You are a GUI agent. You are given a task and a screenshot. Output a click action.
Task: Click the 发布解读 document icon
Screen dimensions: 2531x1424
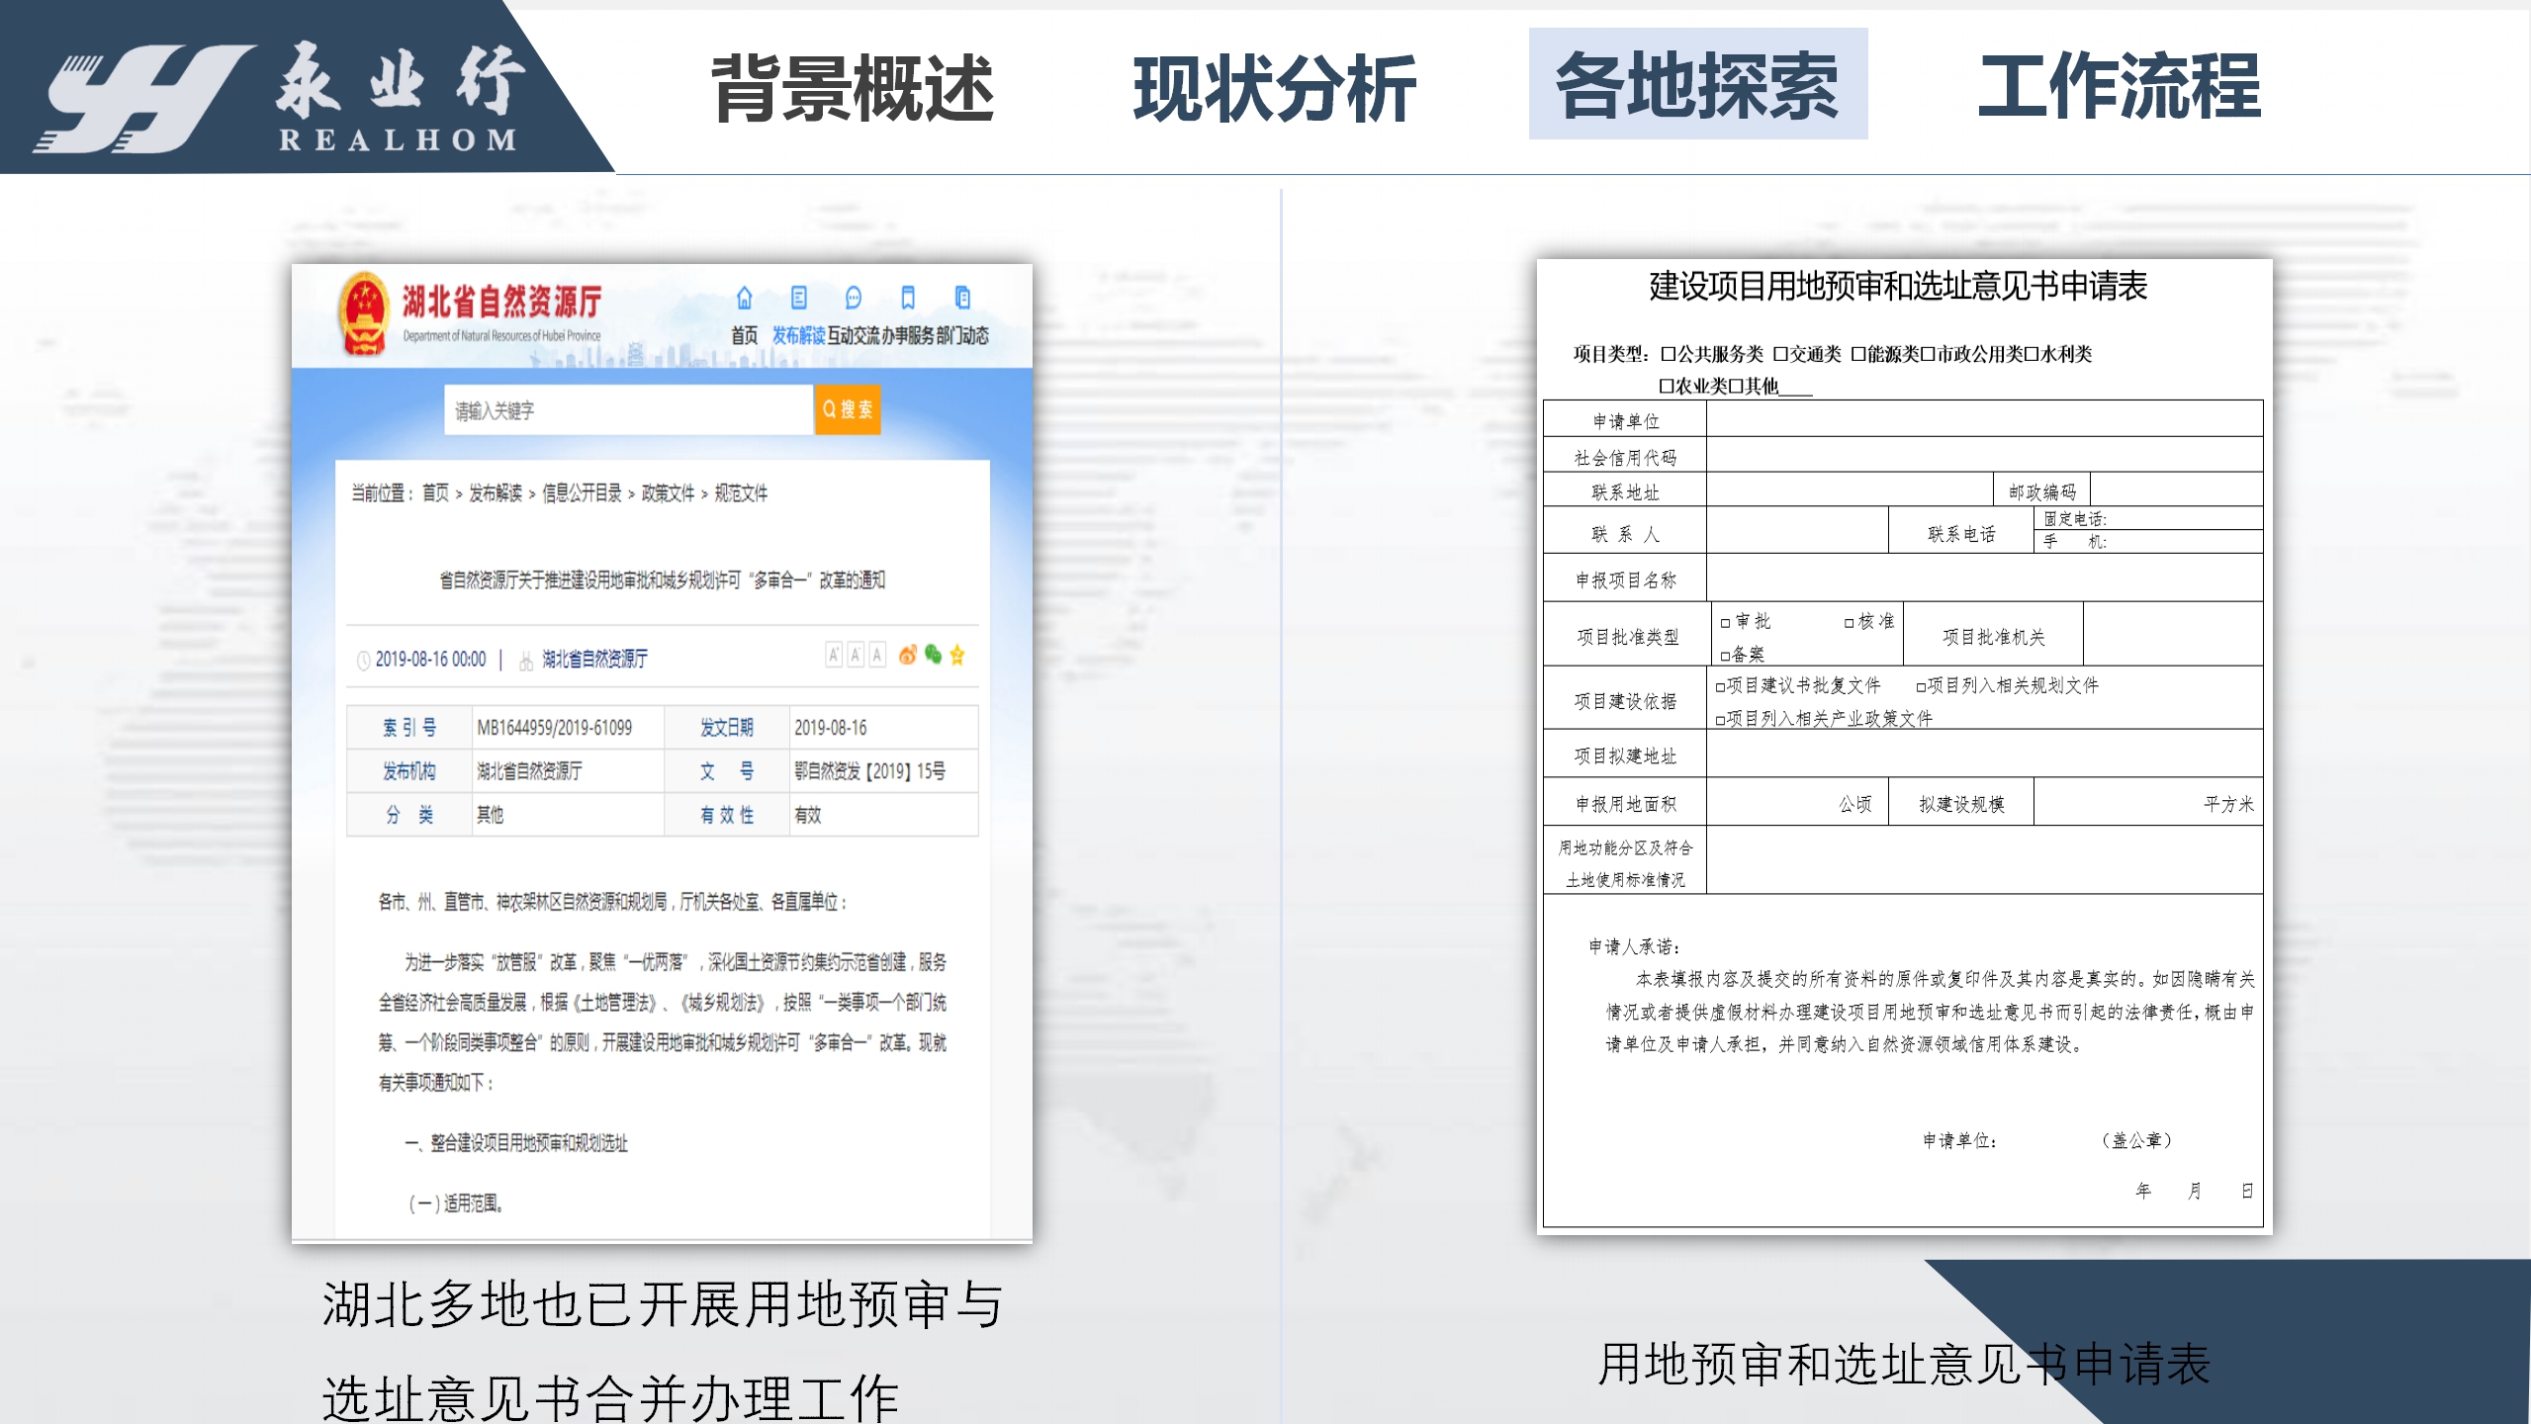pos(798,298)
